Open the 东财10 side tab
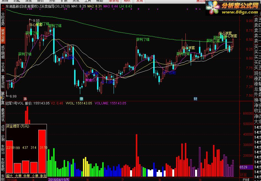Viewport: 261px width, 181px height. [x=3, y=149]
